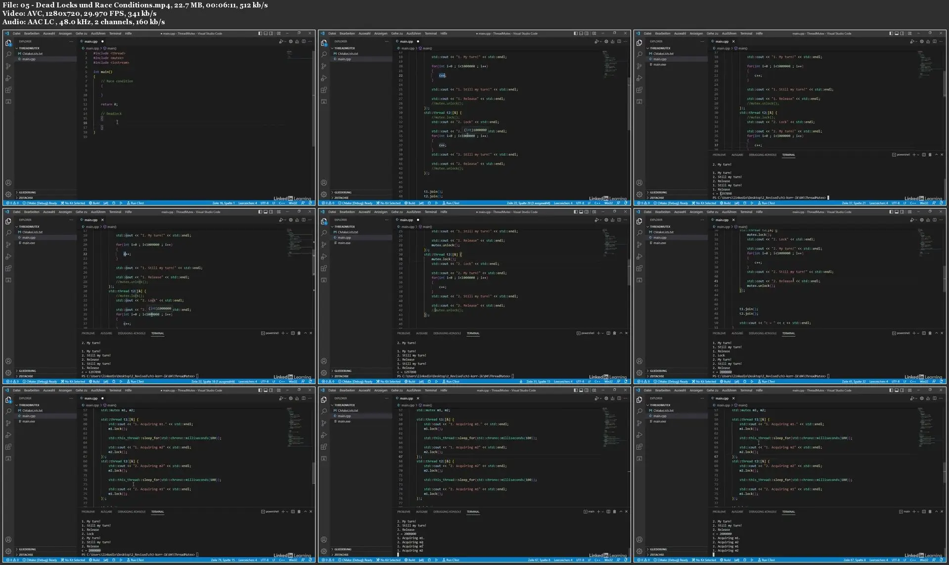Switch to the TERMINAL panel tab
This screenshot has width=949, height=565.
[158, 333]
